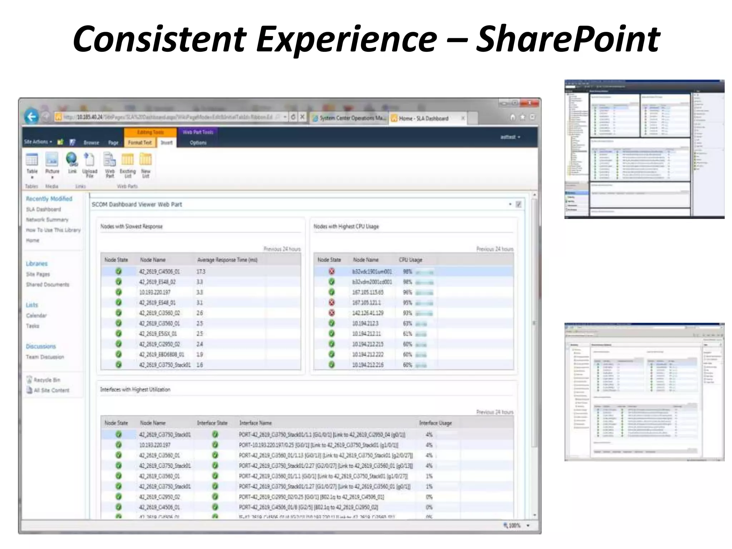The height and width of the screenshot is (549, 732).
Task: Expand the address bar dropdown arrow
Action: click(x=285, y=117)
